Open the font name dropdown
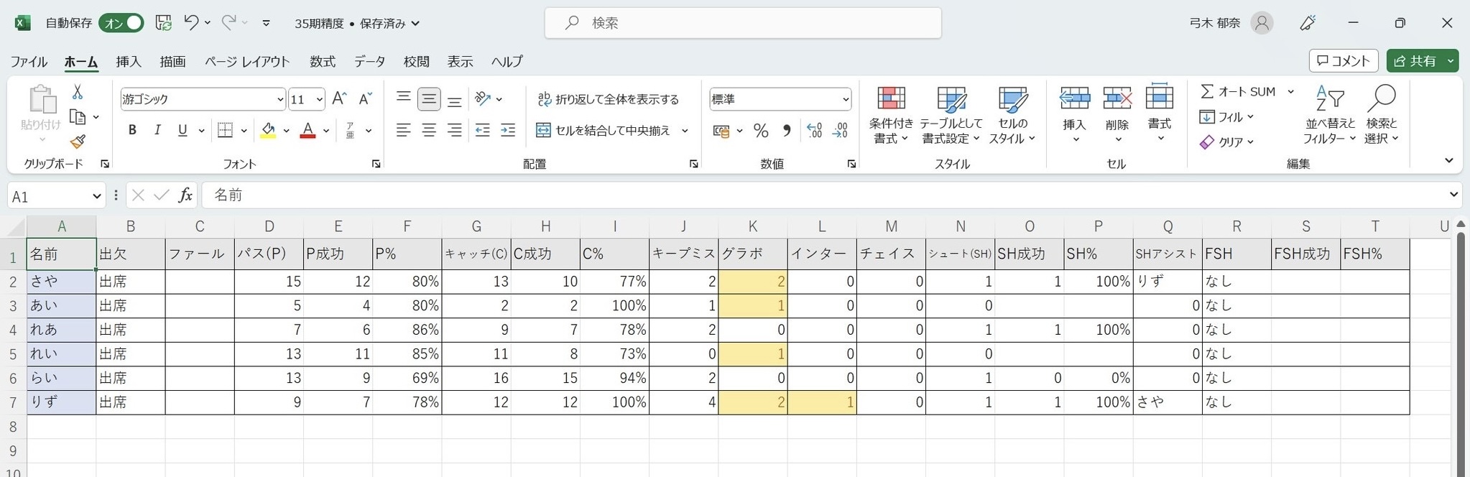Image resolution: width=1470 pixels, height=477 pixels. [x=280, y=100]
